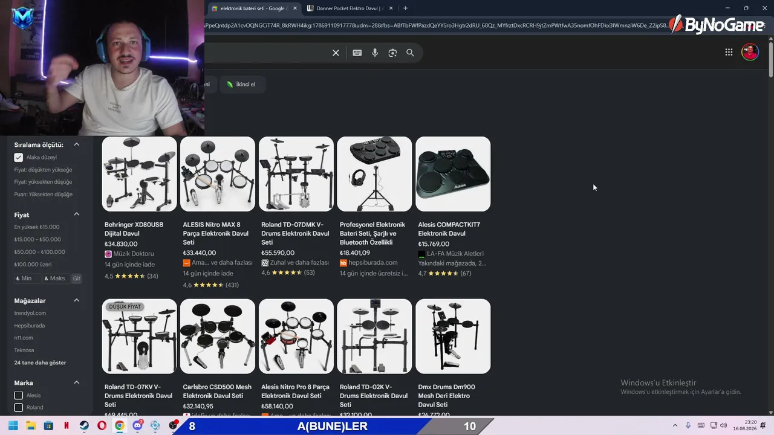Collapse the Marka filter section

77,382
